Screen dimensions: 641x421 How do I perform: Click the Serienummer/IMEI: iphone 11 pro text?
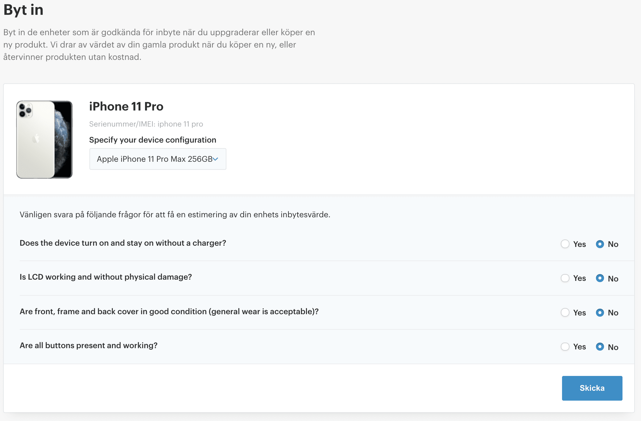[146, 124]
